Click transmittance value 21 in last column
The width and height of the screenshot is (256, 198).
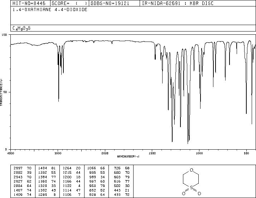[x=127, y=190]
